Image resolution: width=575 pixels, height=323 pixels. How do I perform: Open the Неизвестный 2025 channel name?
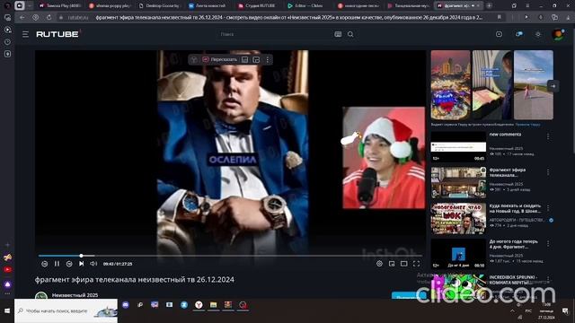pyautogui.click(x=75, y=295)
